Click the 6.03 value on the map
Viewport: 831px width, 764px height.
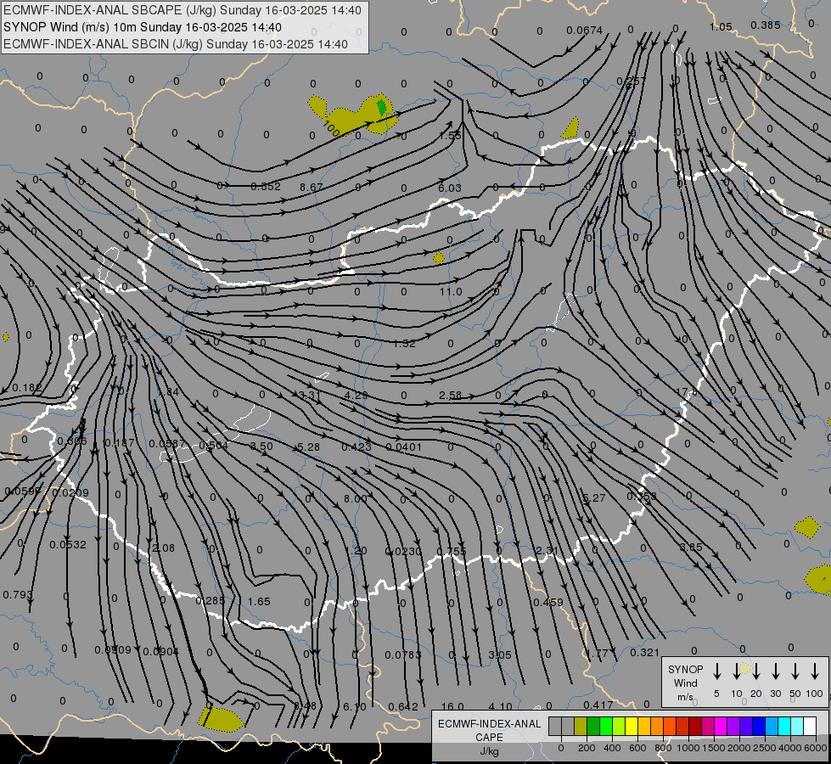coord(449,188)
